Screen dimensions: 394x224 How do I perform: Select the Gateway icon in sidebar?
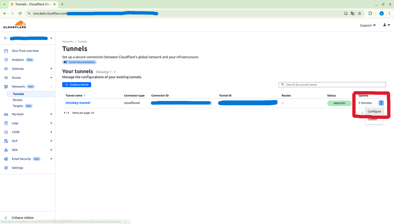(6, 69)
